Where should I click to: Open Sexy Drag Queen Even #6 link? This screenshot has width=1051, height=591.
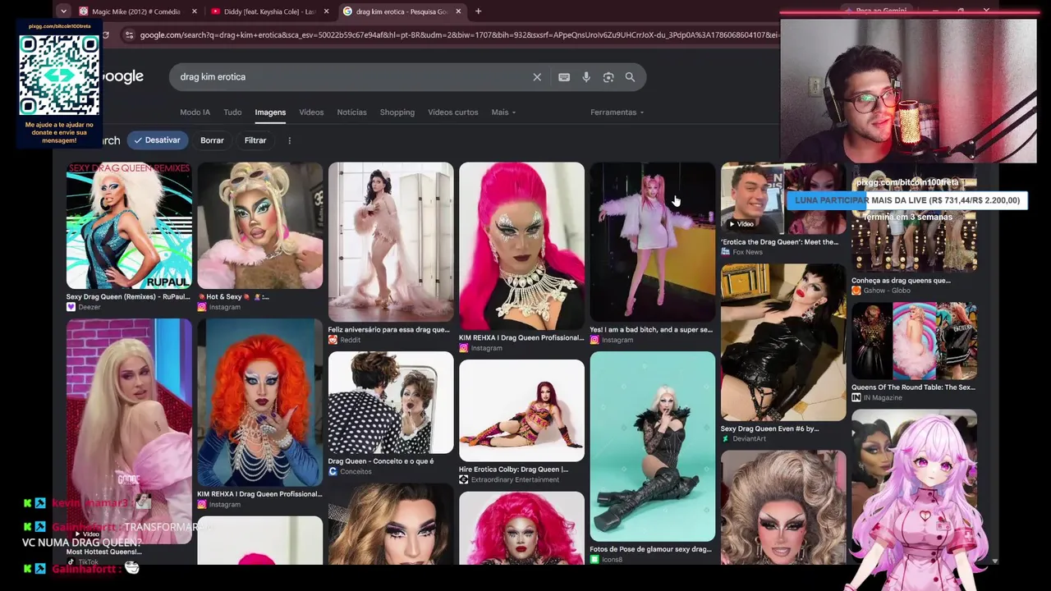tap(769, 428)
